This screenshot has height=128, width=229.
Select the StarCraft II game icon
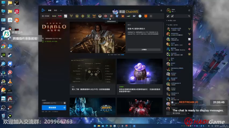click(x=117, y=16)
